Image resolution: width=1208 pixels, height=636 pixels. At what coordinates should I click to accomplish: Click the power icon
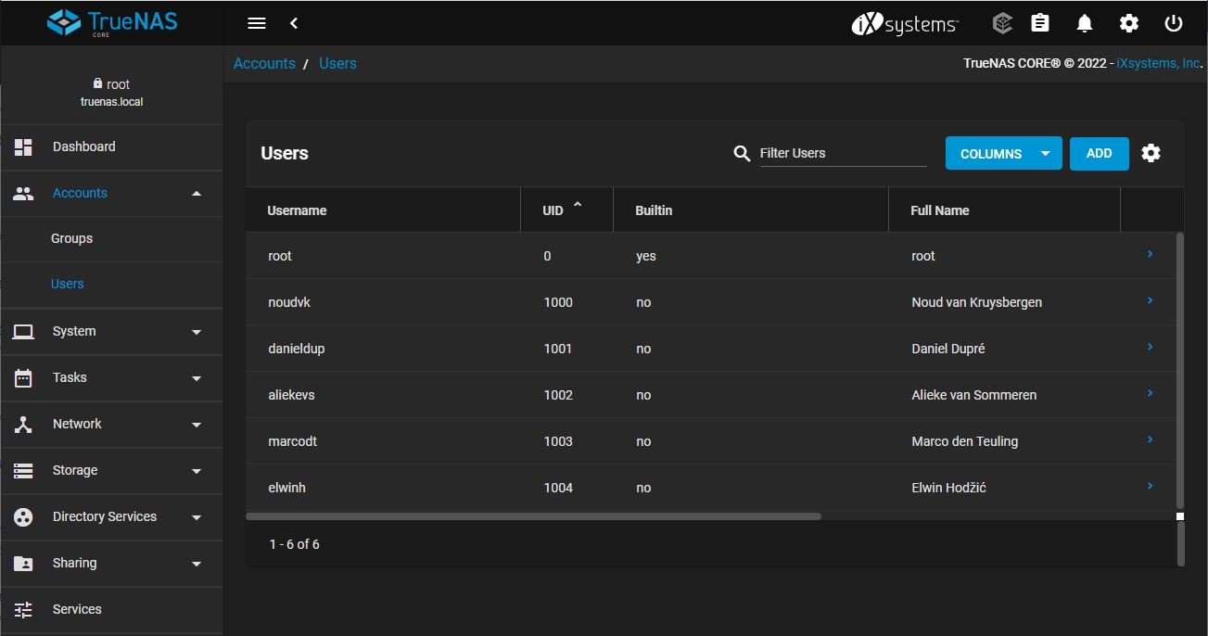tap(1174, 23)
